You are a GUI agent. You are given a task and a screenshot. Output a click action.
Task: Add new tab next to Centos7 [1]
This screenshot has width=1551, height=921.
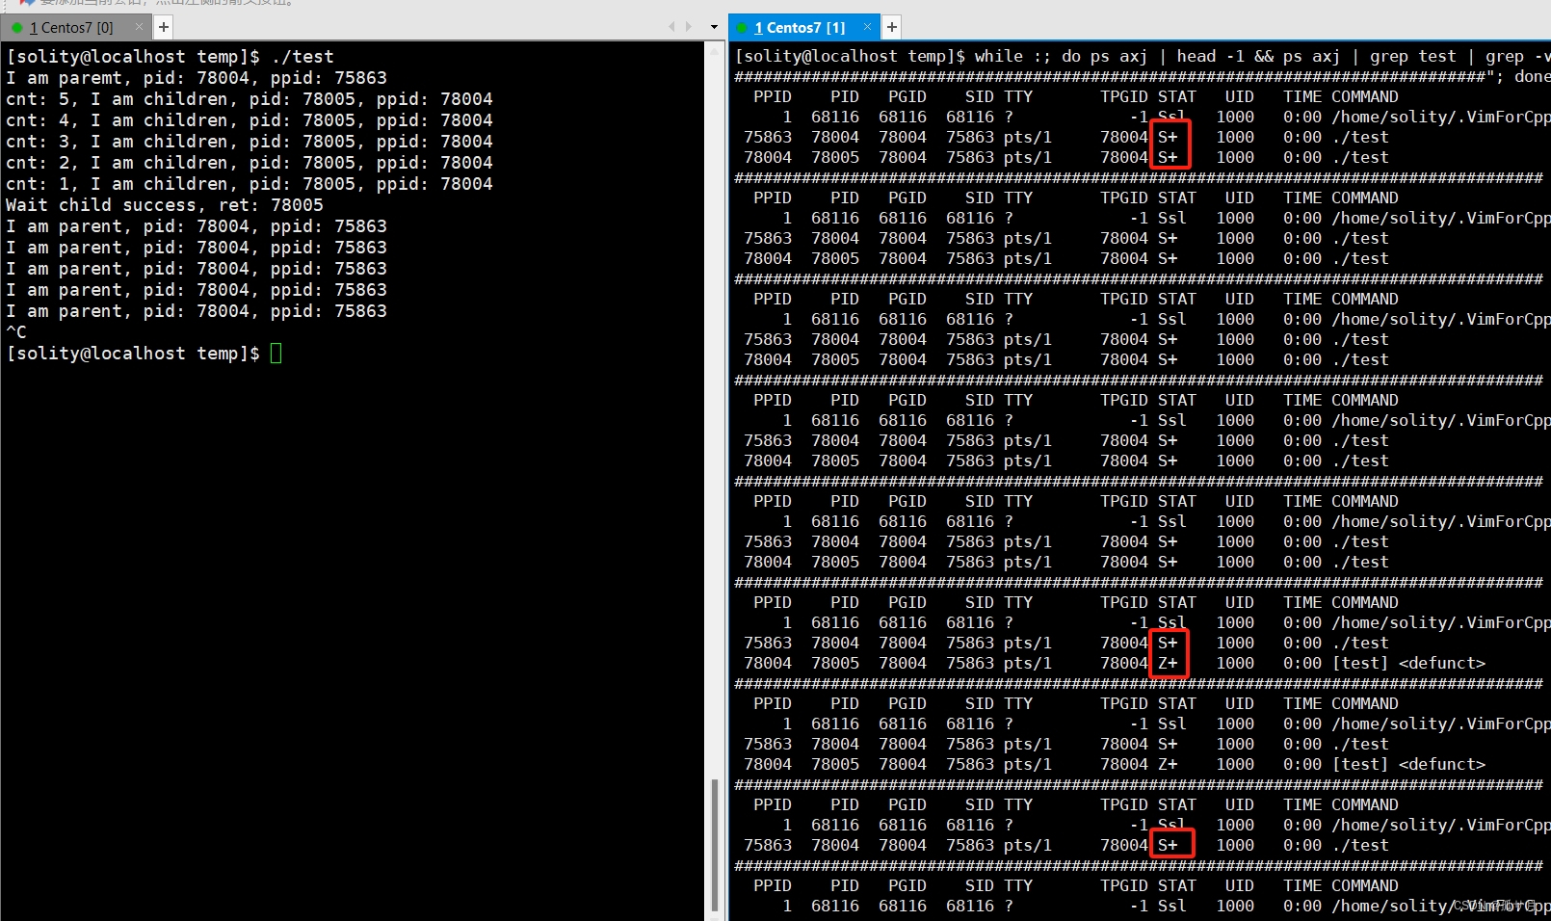(891, 27)
